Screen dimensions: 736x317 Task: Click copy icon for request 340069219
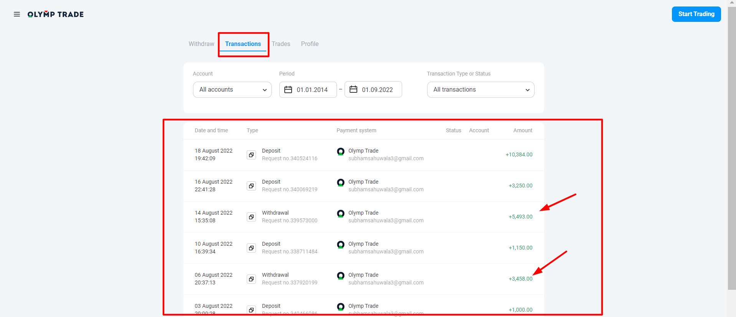pos(251,186)
